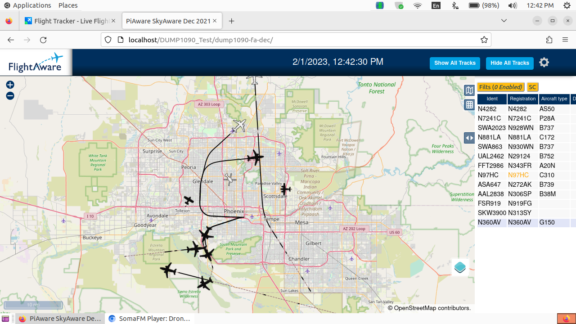The image size is (576, 324).
Task: Sort the table by Registration column
Action: coord(523,99)
